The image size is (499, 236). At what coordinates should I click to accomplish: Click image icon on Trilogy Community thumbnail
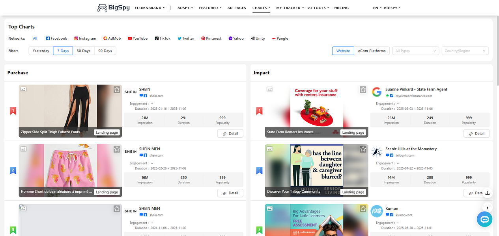270,149
